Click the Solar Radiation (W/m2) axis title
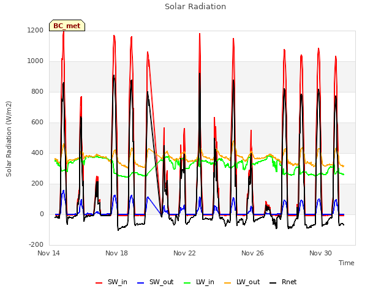392x294 pixels. [x=9, y=139]
